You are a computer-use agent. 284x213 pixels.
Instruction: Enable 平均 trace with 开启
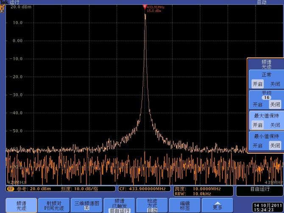click(258, 105)
